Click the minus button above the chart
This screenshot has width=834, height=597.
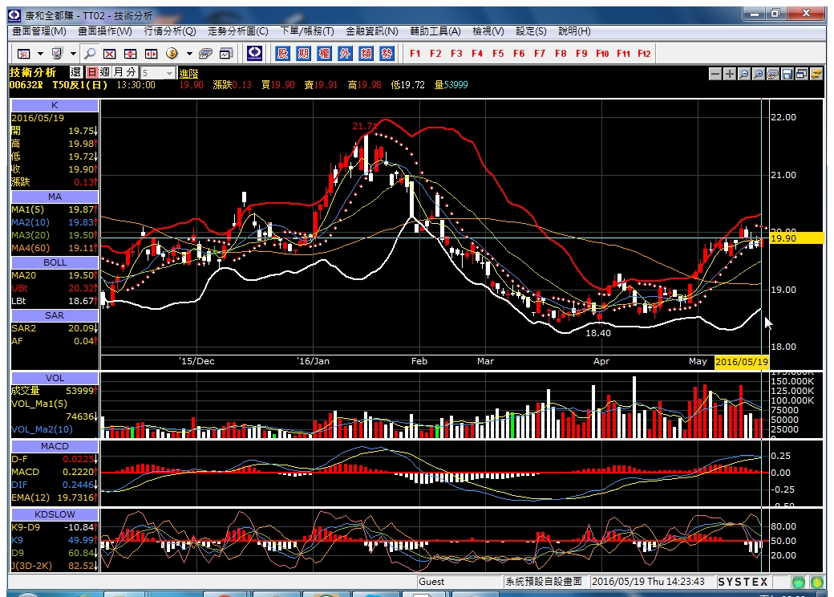click(x=715, y=74)
